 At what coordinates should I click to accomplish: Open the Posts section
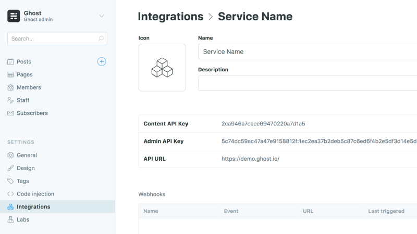pos(24,61)
